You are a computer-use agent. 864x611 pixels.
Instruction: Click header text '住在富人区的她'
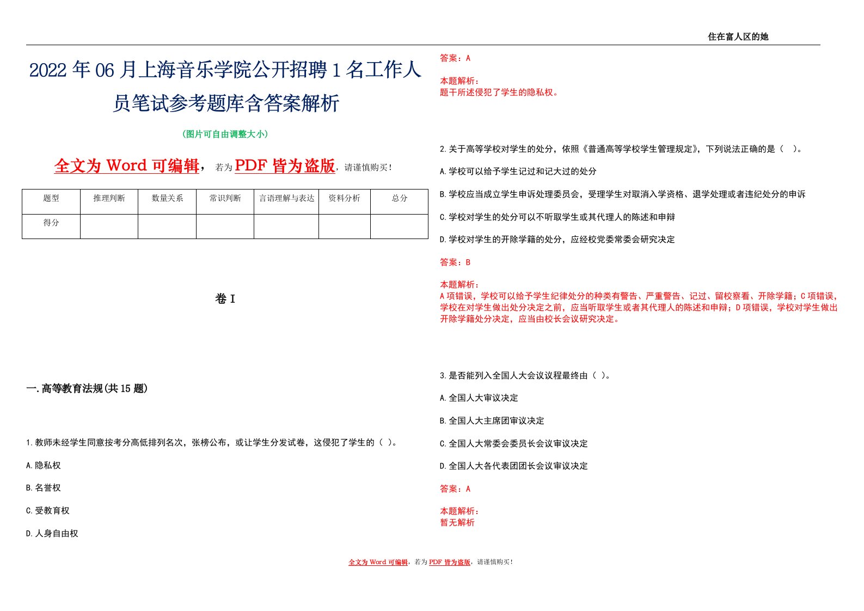[738, 36]
